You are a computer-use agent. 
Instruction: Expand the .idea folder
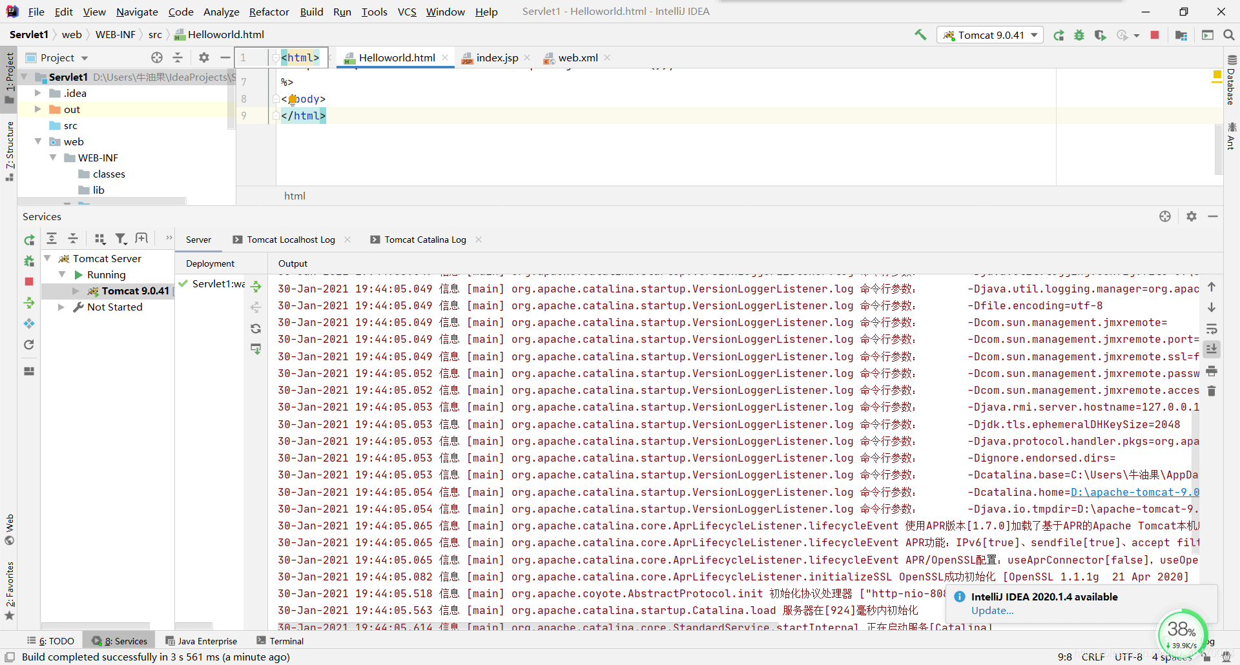point(38,93)
